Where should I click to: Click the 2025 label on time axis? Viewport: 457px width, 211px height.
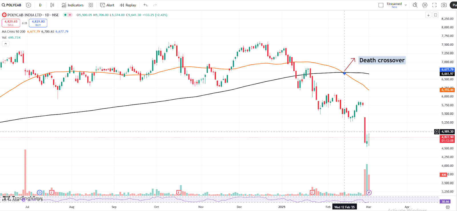(x=282, y=207)
